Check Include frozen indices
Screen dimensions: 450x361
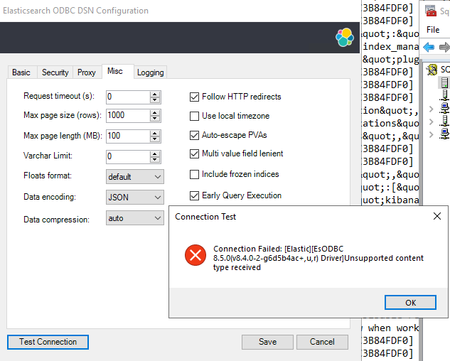194,174
